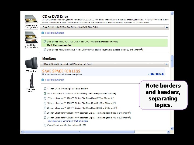Click the CRT Monitor image
Image resolution: width=194 pixels, height=145 pixels.
31,63
